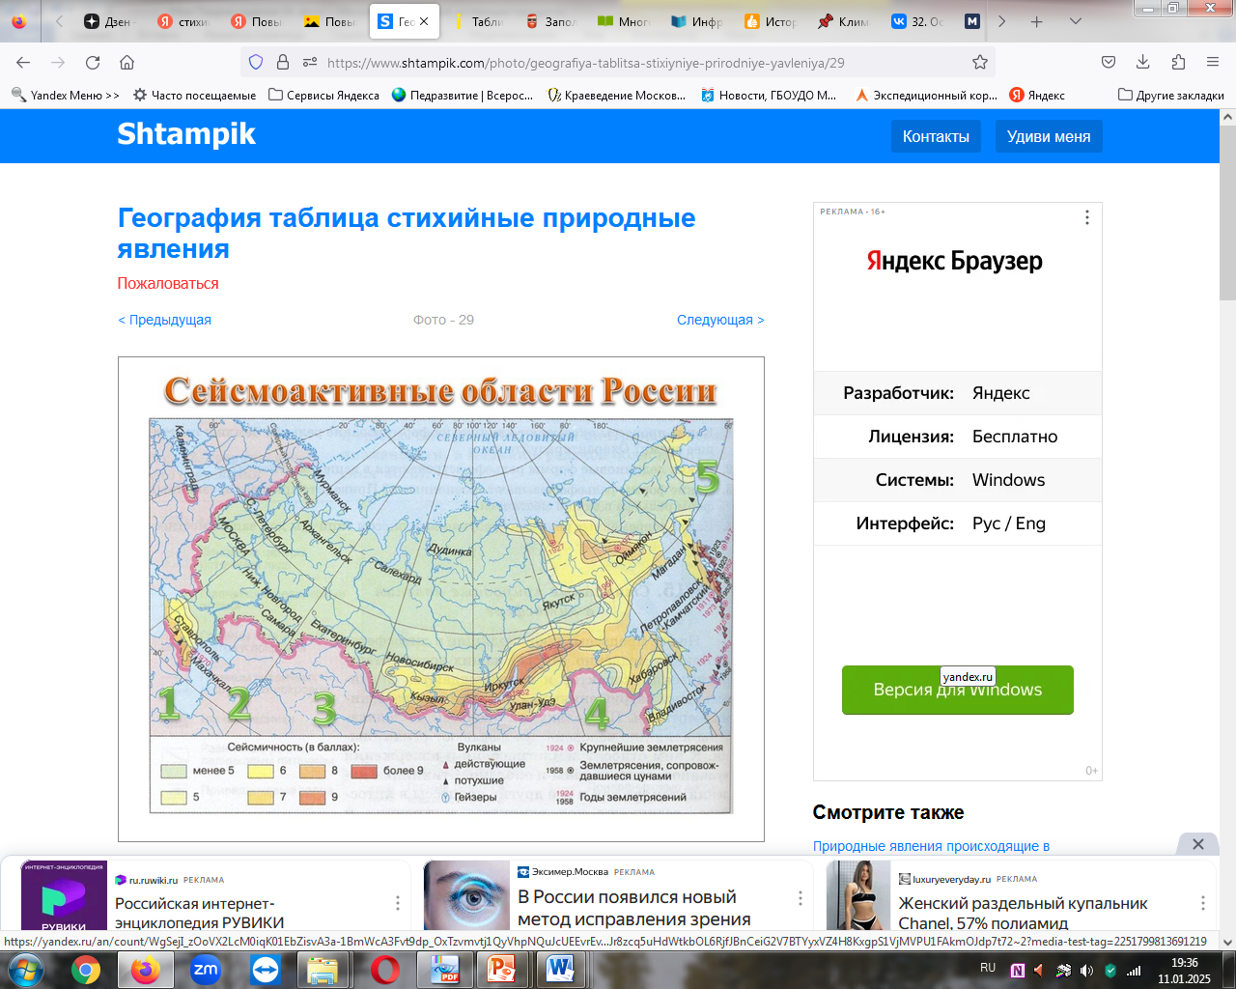
Task: Open ruwiki ad options menu
Action: 397,902
